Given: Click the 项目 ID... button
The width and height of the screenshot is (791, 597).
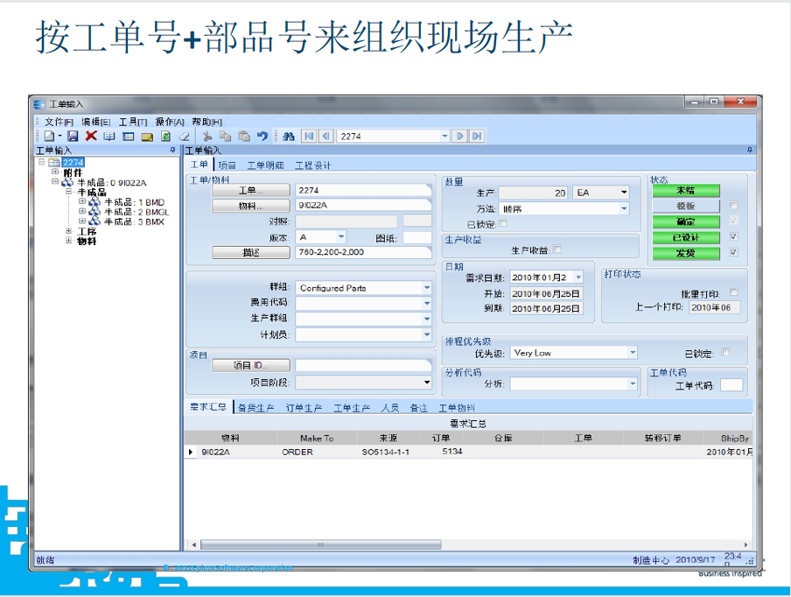Looking at the screenshot, I should [x=250, y=365].
